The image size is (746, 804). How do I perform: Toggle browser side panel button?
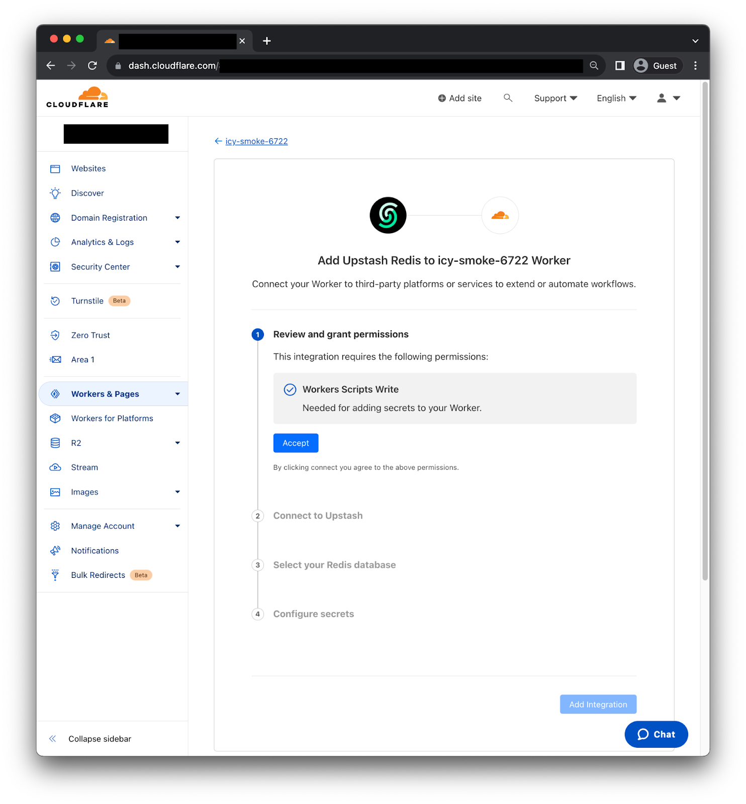(620, 66)
